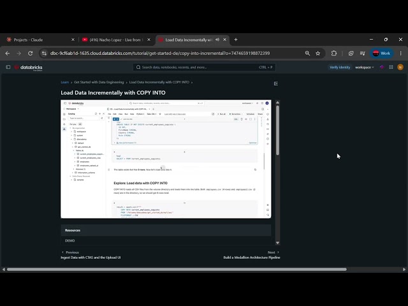
Task: Open the workspace dropdown
Action: pyautogui.click(x=364, y=68)
